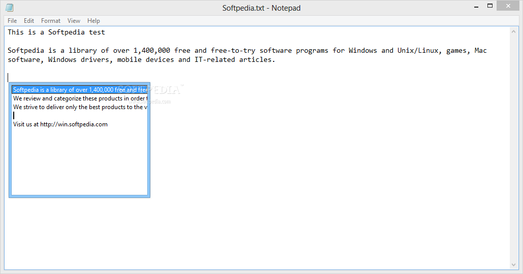Open the Edit menu

(28, 21)
